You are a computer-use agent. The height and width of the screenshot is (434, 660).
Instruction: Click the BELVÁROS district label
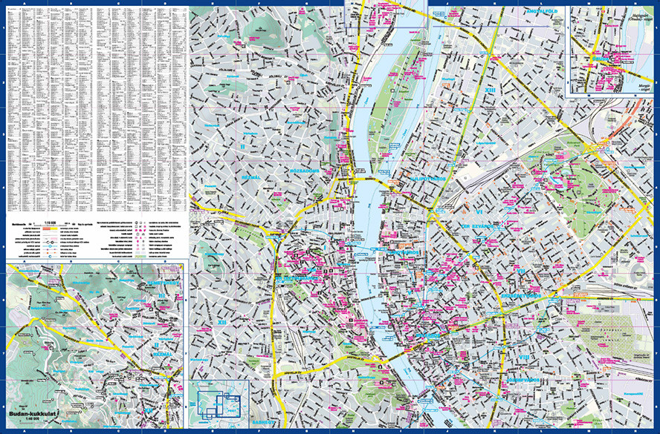click(427, 336)
